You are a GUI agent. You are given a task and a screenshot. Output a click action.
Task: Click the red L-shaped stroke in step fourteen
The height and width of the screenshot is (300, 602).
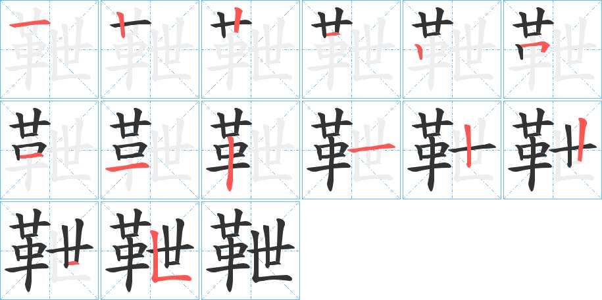coord(169,257)
